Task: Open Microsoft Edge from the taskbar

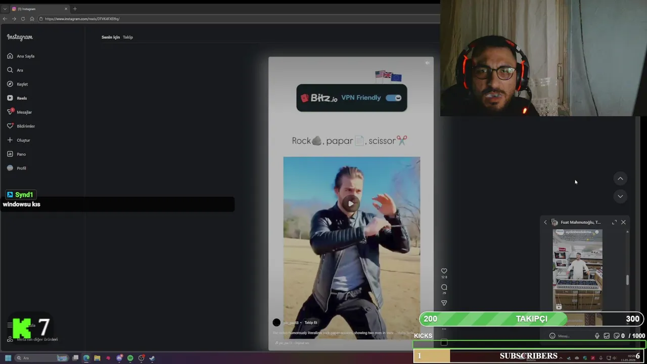Action: click(x=86, y=358)
